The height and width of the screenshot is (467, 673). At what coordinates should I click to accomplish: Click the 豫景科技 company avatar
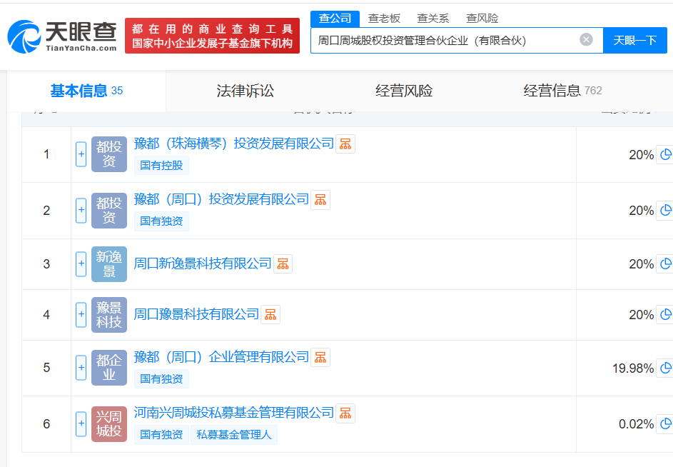click(x=109, y=314)
